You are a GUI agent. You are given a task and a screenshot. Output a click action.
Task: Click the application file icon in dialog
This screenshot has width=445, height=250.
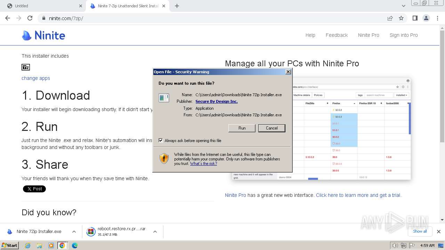click(x=164, y=98)
